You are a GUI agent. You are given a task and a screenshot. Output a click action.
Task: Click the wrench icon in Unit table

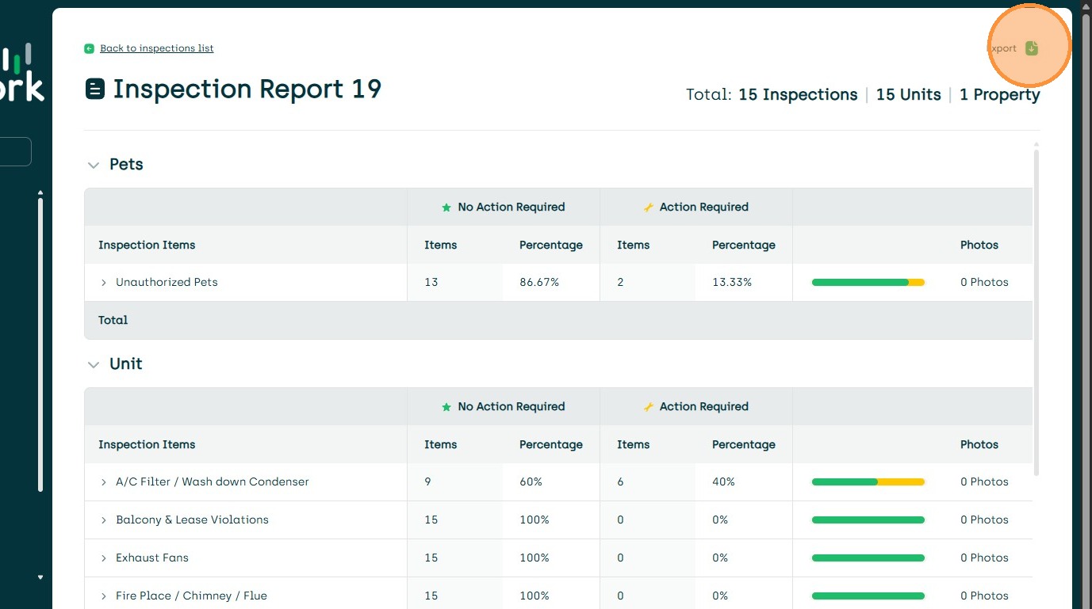pyautogui.click(x=648, y=407)
